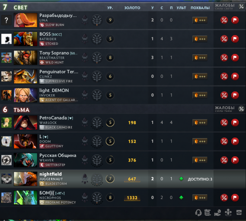Mute all Radiant team in ЖАЛОБЫ header
This screenshot has width=246, height=221.
coord(241,6)
